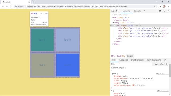Screen dimensions: 171x96
Task: Switch to the Elements tab
Action: click(x=126, y=11)
